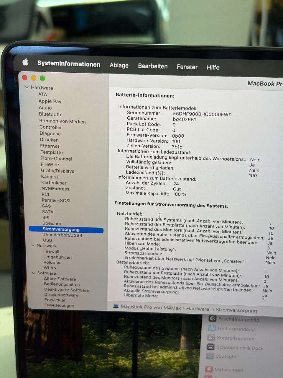Select Audio in sidebar

pyautogui.click(x=45, y=107)
